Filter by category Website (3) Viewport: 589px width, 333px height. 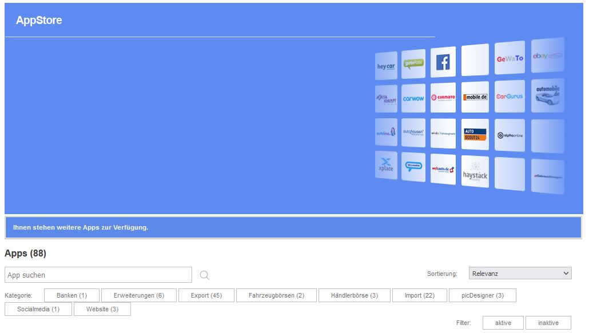(x=102, y=310)
